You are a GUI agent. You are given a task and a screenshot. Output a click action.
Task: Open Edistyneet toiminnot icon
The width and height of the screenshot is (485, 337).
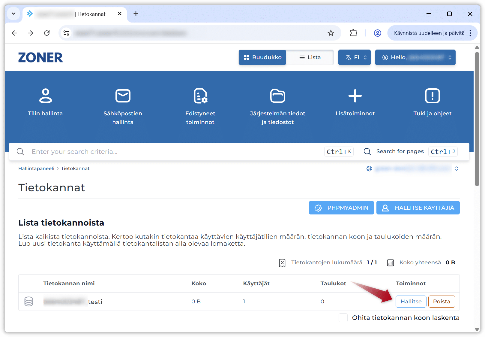(x=200, y=96)
